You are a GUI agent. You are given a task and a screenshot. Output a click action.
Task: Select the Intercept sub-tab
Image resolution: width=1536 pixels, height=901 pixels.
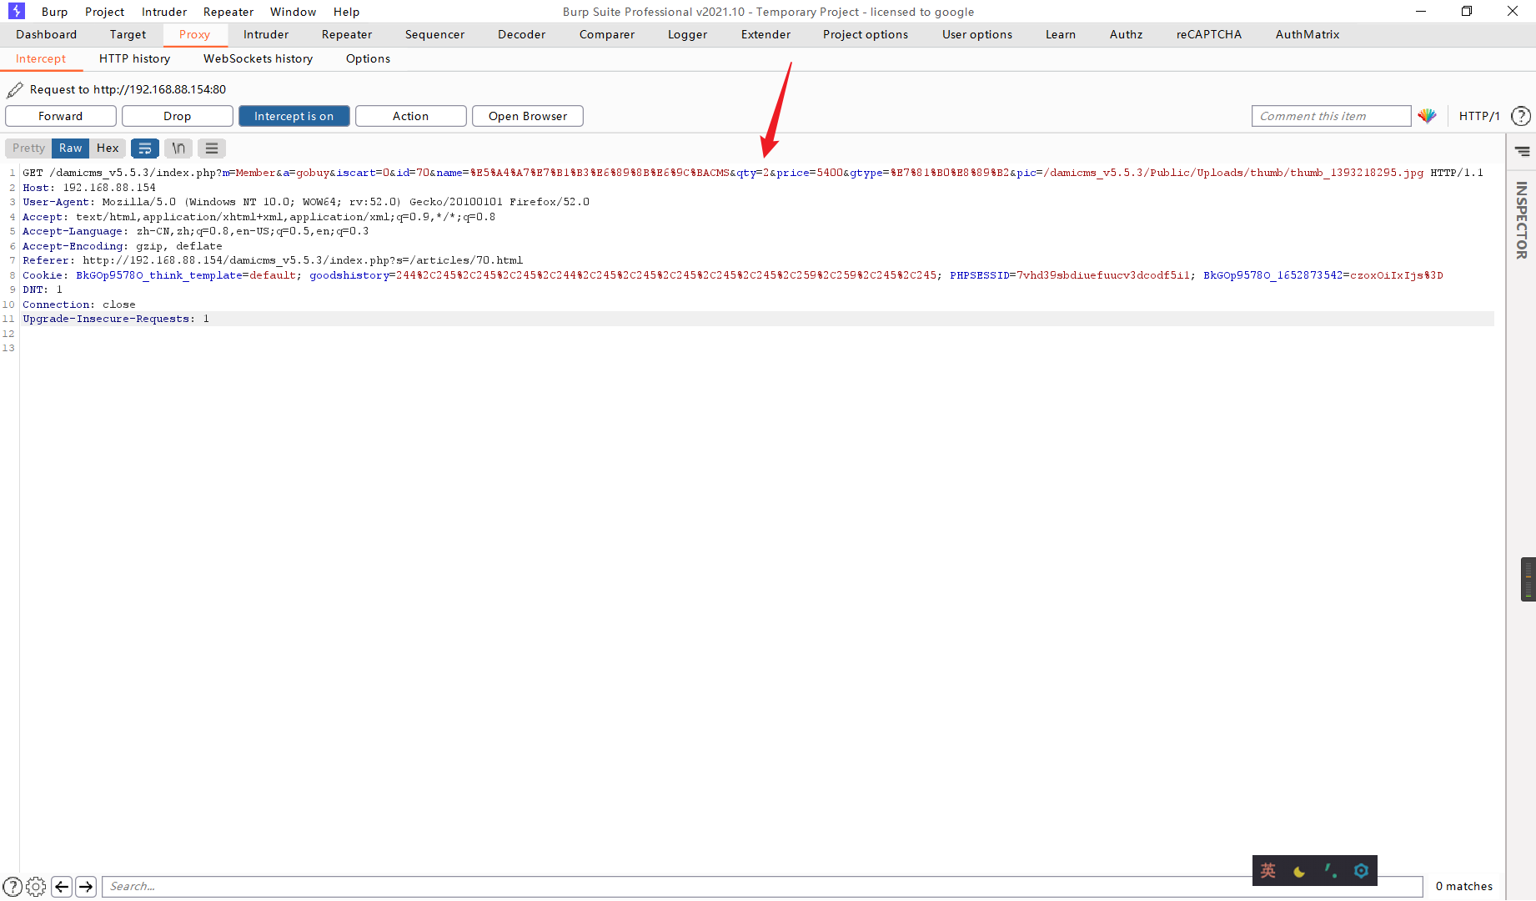[x=41, y=58]
